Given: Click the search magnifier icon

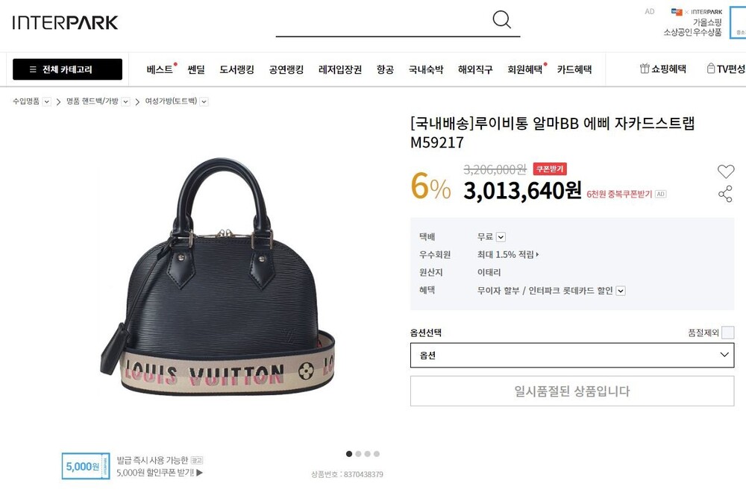Looking at the screenshot, I should tap(501, 19).
